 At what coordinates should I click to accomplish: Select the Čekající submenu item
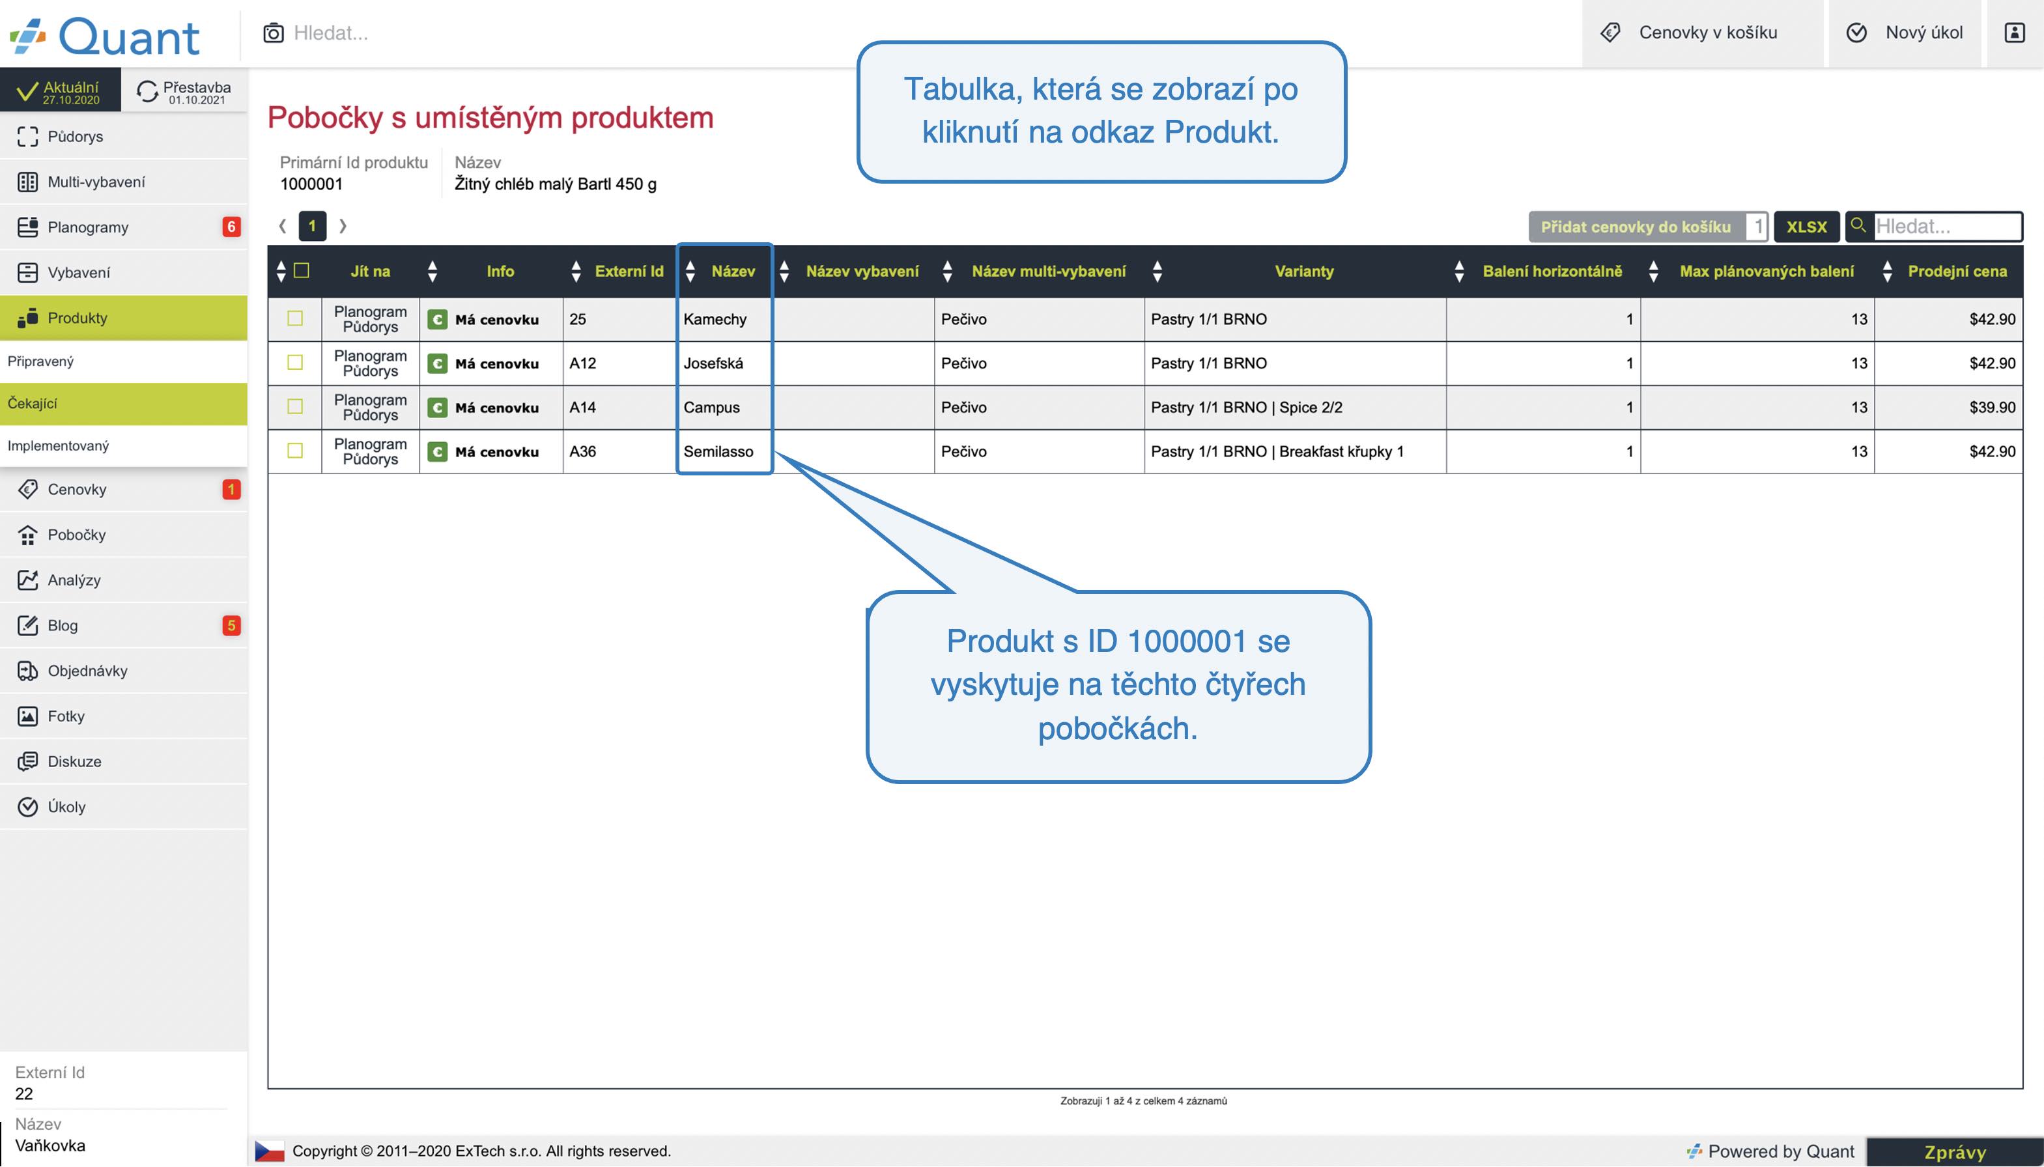[124, 404]
